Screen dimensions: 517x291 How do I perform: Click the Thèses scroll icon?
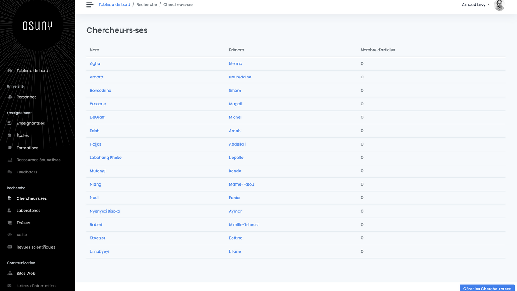[10, 223]
